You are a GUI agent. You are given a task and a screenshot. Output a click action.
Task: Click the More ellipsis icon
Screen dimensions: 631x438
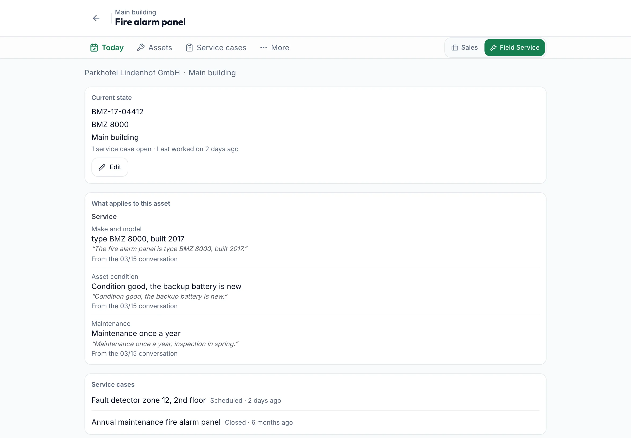click(x=263, y=48)
